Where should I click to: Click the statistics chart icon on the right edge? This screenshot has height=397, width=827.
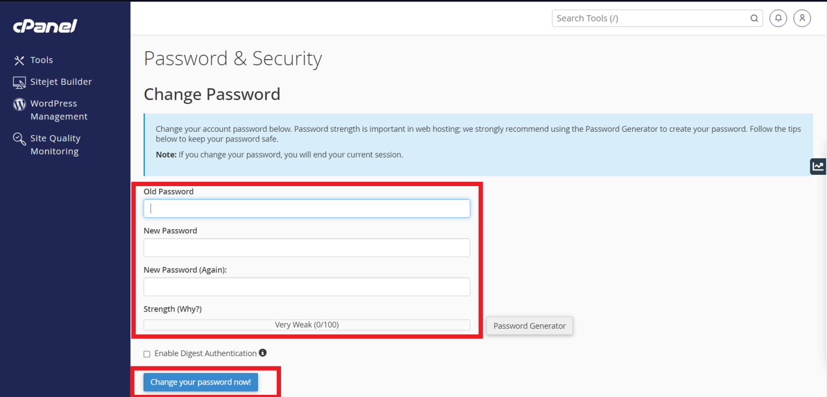pyautogui.click(x=818, y=166)
